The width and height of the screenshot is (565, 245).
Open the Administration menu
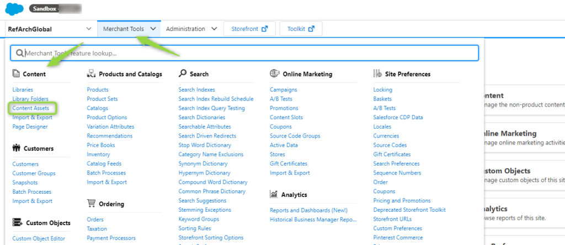191,29
